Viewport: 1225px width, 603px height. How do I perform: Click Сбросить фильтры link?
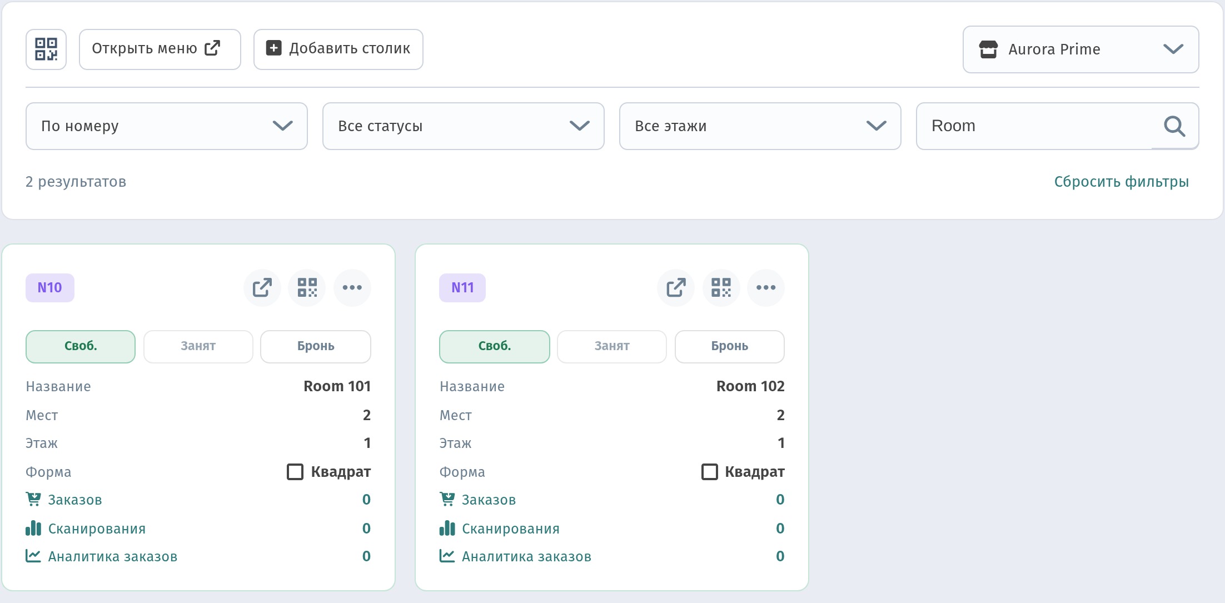1122,182
